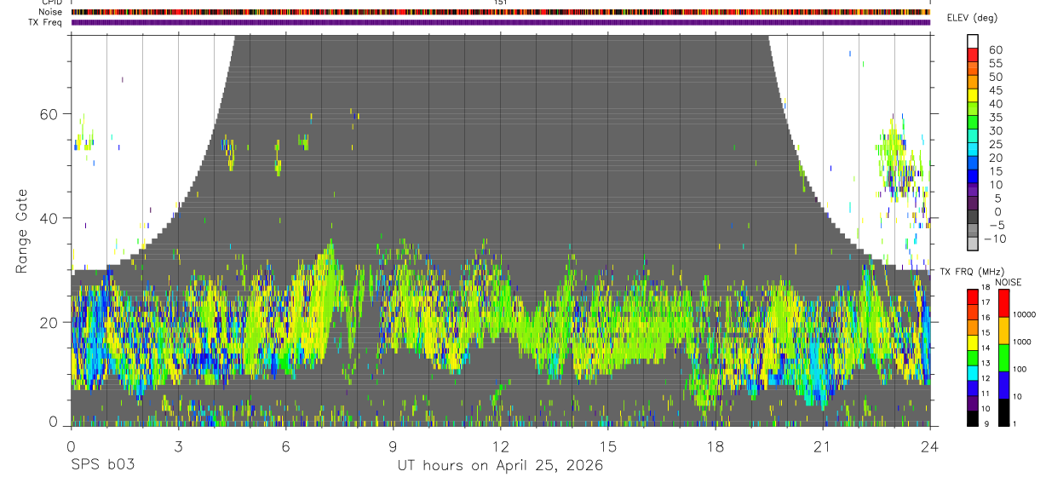
Task: Click the '18' label on TX FRQ scale
Action: (x=986, y=287)
